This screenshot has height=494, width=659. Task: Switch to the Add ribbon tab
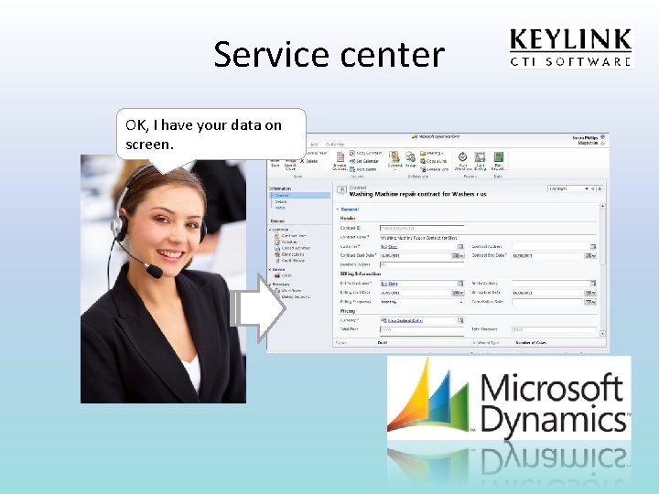click(314, 145)
